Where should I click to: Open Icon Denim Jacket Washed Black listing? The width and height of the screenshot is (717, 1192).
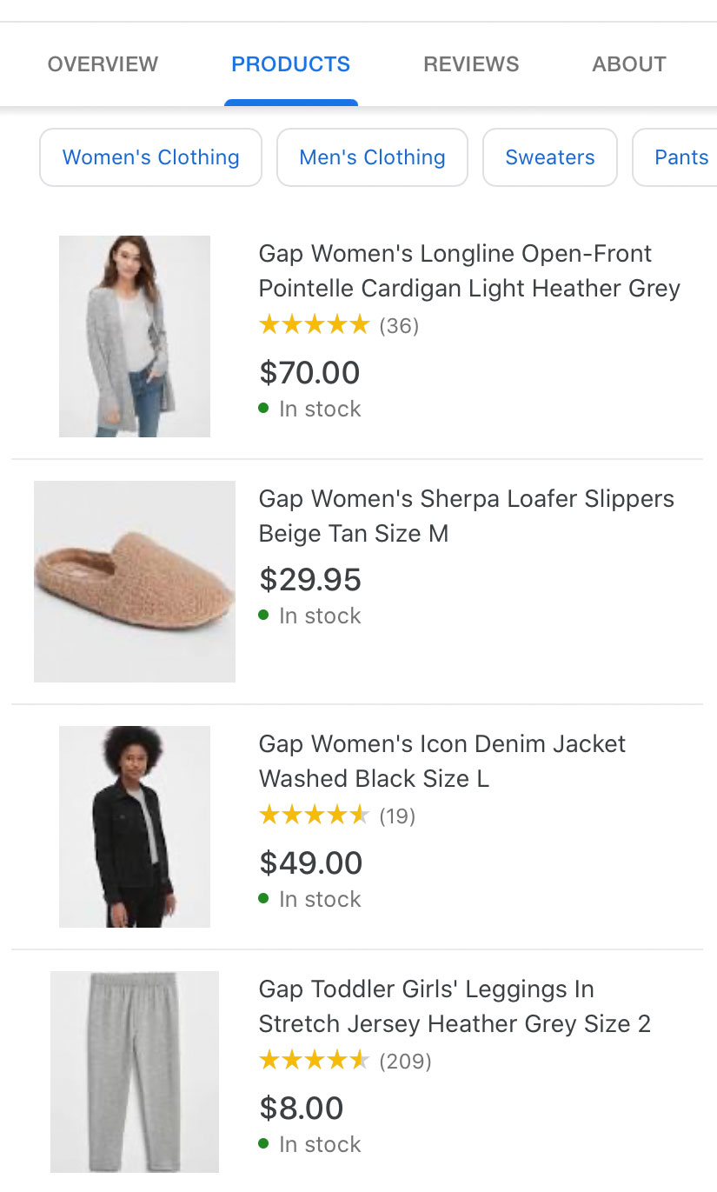click(442, 761)
